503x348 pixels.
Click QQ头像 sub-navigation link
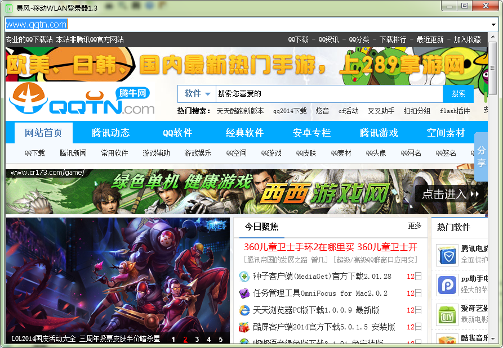[x=376, y=153]
